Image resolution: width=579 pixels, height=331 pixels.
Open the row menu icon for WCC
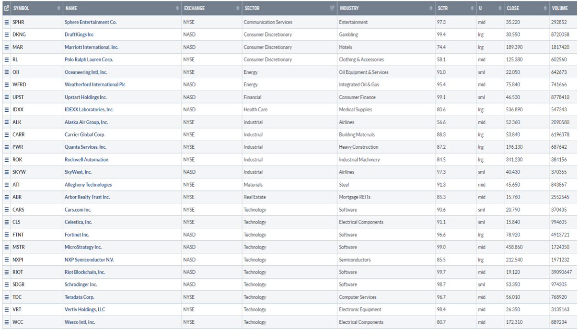click(x=7, y=322)
